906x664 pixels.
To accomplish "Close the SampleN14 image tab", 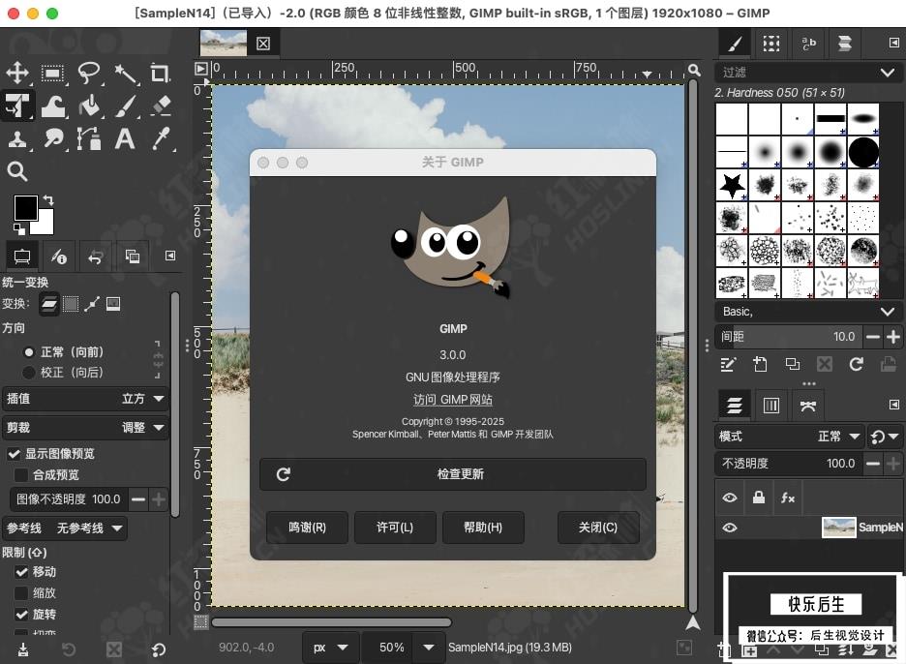I will pyautogui.click(x=263, y=44).
